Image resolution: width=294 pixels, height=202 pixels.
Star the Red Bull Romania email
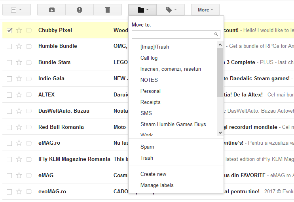(x=19, y=127)
